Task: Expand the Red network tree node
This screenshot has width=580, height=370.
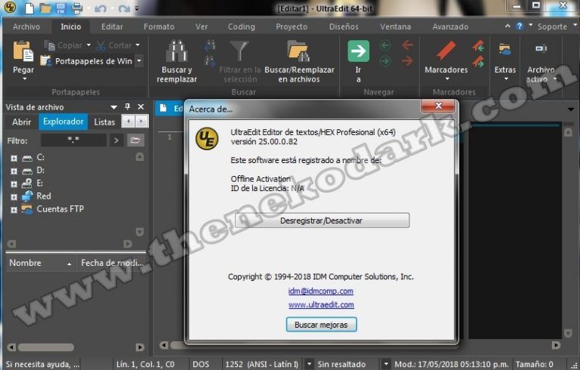Action: tap(14, 196)
